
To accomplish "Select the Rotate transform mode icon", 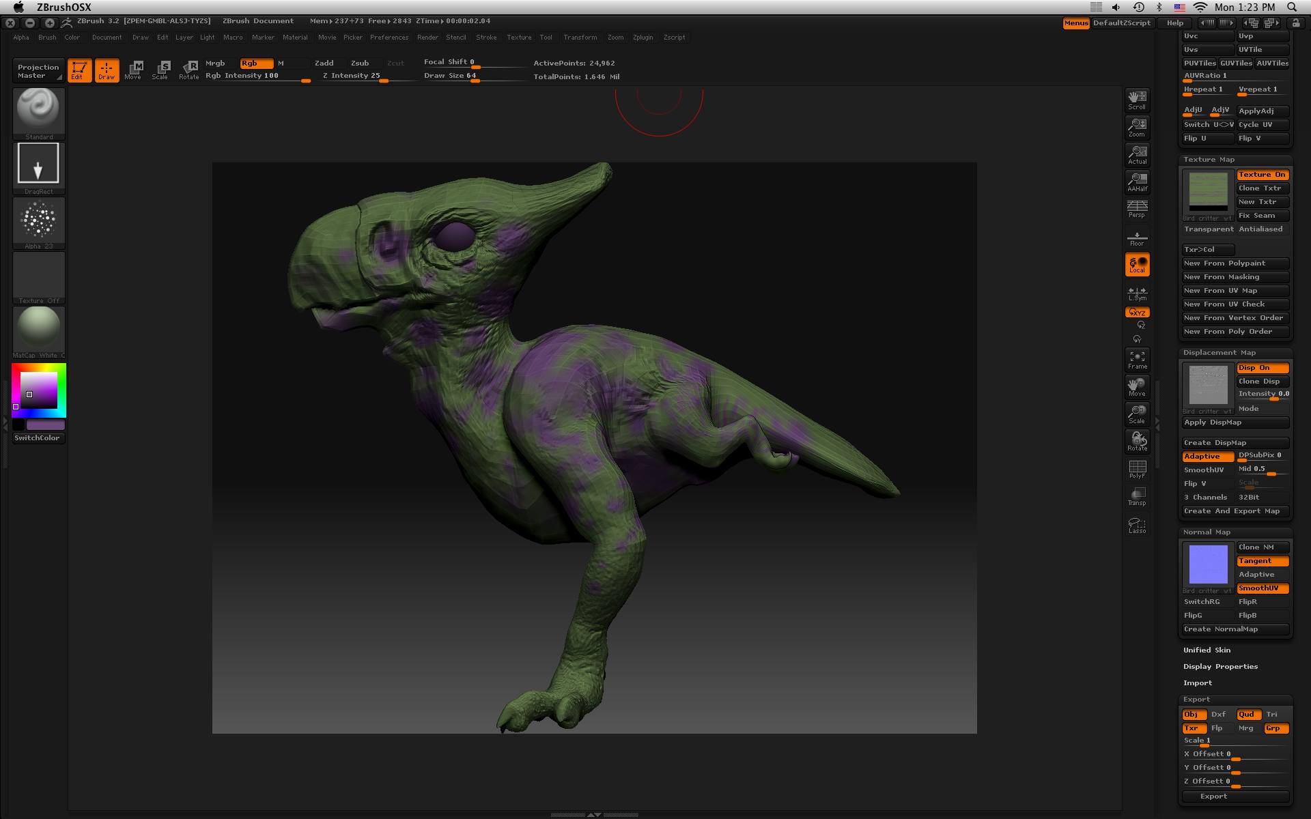I will coord(189,70).
